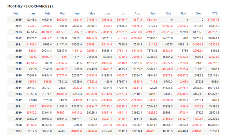Click the Sep column header
The height and width of the screenshot is (136, 226).
(153, 13)
